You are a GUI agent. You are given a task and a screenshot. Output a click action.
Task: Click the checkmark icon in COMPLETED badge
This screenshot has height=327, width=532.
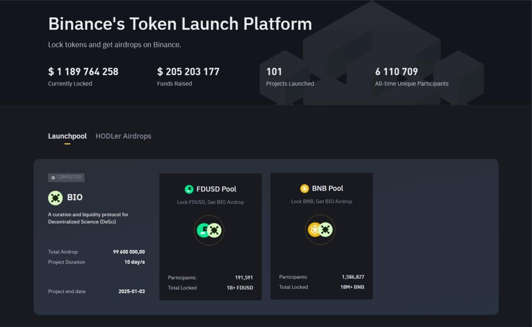pyautogui.click(x=53, y=178)
